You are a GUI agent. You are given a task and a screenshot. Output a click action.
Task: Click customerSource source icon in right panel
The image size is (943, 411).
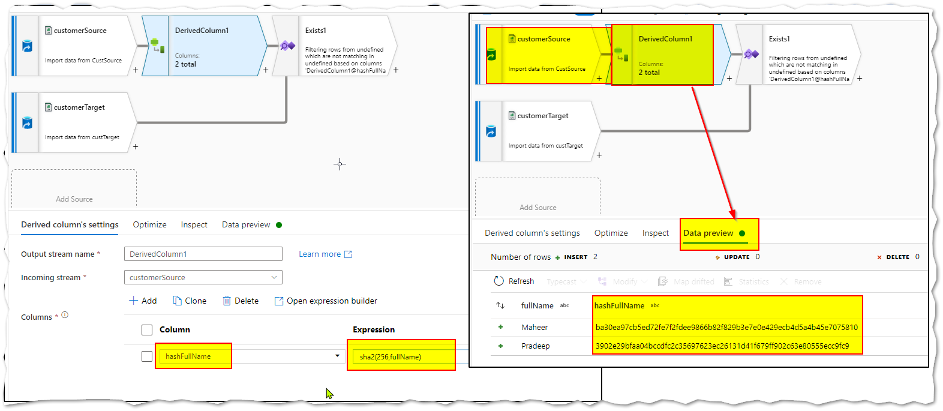point(491,55)
